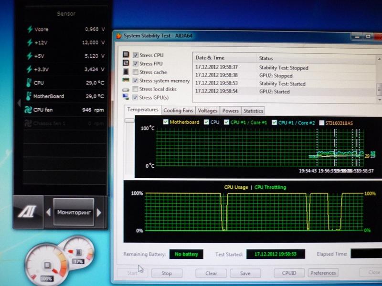Toggle the Stress CPU checkbox
The width and height of the screenshot is (382, 286).
point(136,55)
